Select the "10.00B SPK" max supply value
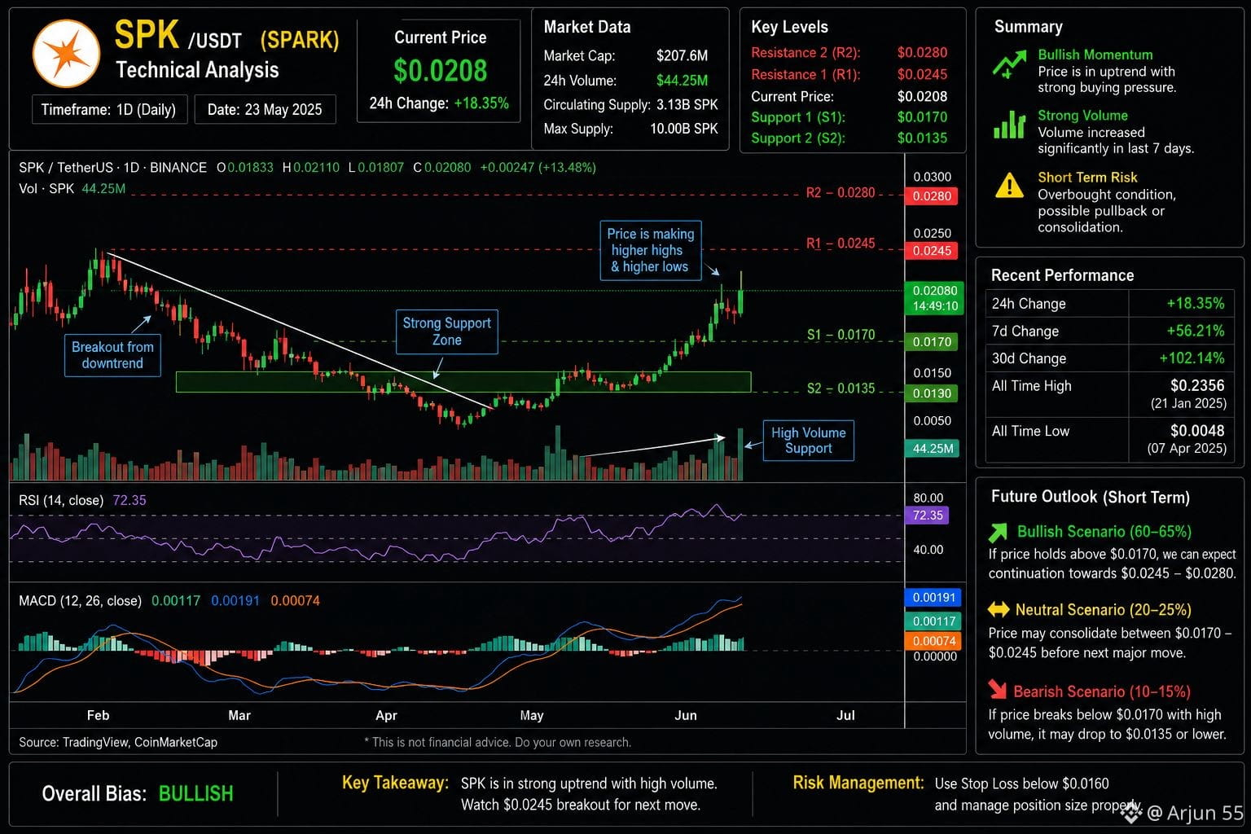 684,129
